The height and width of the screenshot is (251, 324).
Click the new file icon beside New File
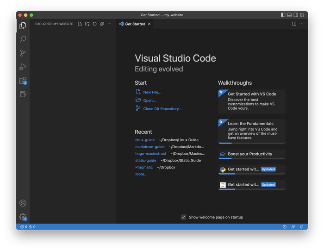138,92
